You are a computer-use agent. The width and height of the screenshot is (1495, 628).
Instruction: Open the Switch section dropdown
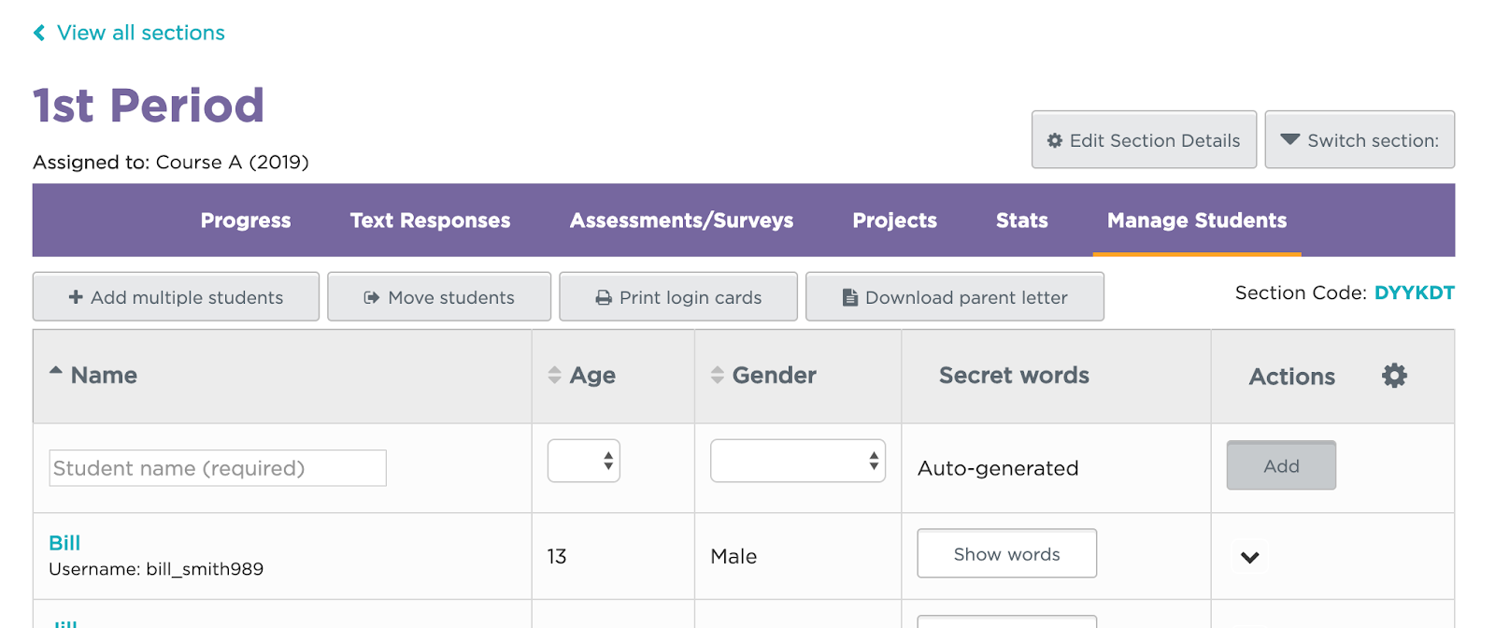pyautogui.click(x=1360, y=140)
